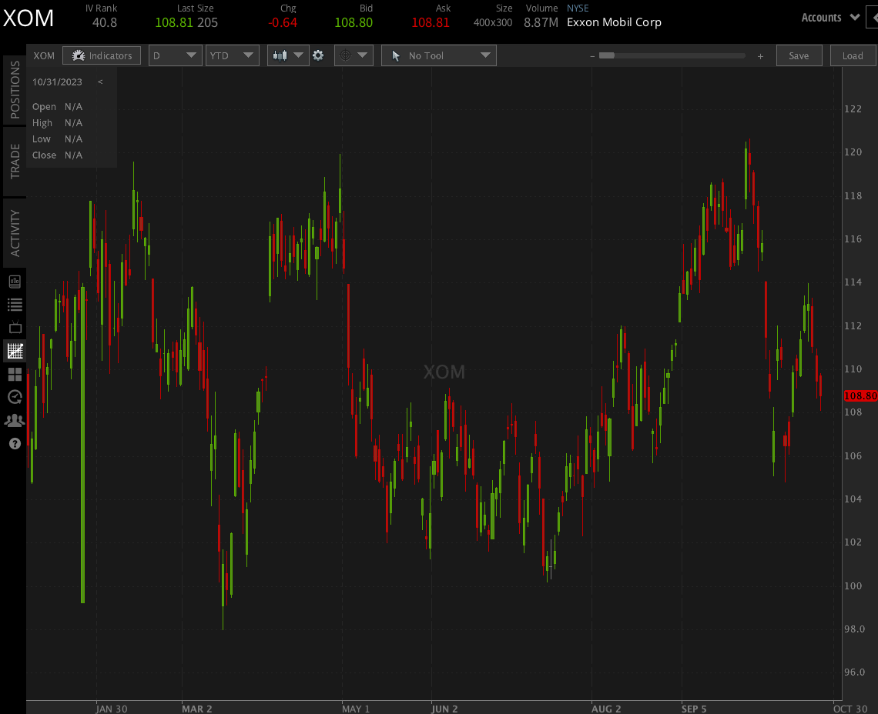
Task: Click the 10/31/2023 date field
Action: point(57,82)
